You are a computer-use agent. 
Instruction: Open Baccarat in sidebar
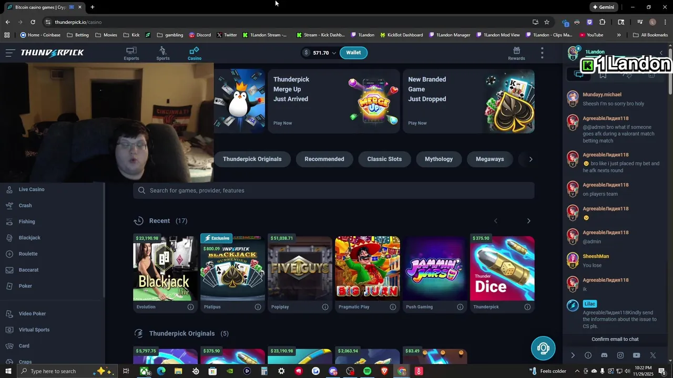[29, 270]
